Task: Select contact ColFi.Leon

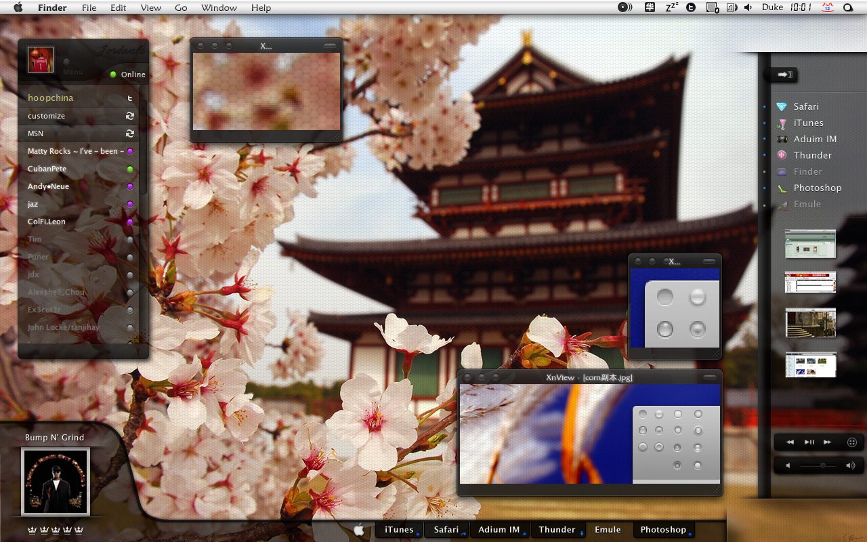Action: tap(79, 222)
